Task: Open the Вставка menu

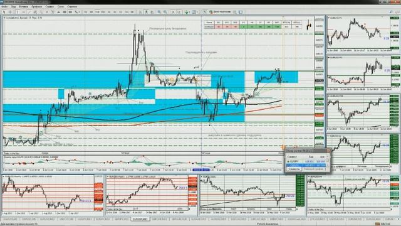Action: (24, 6)
